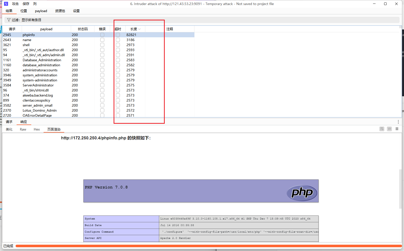The width and height of the screenshot is (404, 251).
Task: Click the attack progress bar
Action: click(209, 246)
